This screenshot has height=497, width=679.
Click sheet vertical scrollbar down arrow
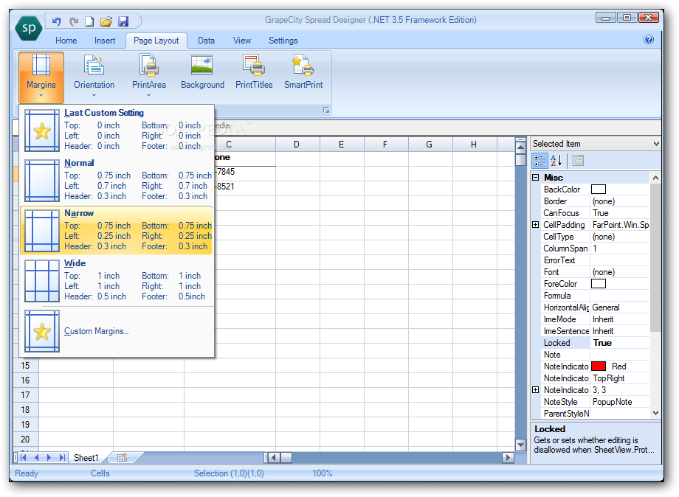point(520,444)
